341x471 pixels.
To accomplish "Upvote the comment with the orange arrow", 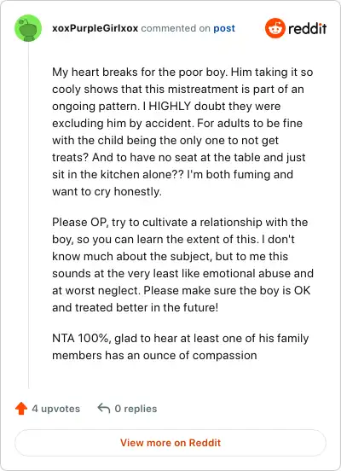I will tap(21, 409).
